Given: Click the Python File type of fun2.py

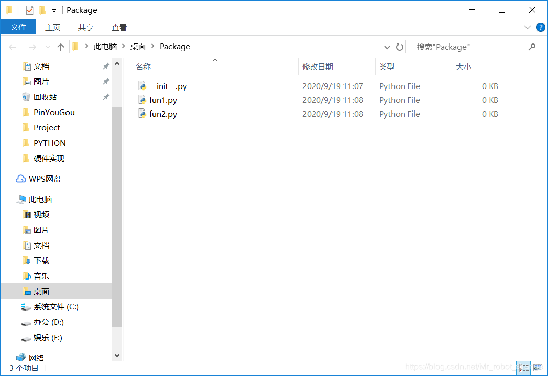Looking at the screenshot, I should point(400,114).
